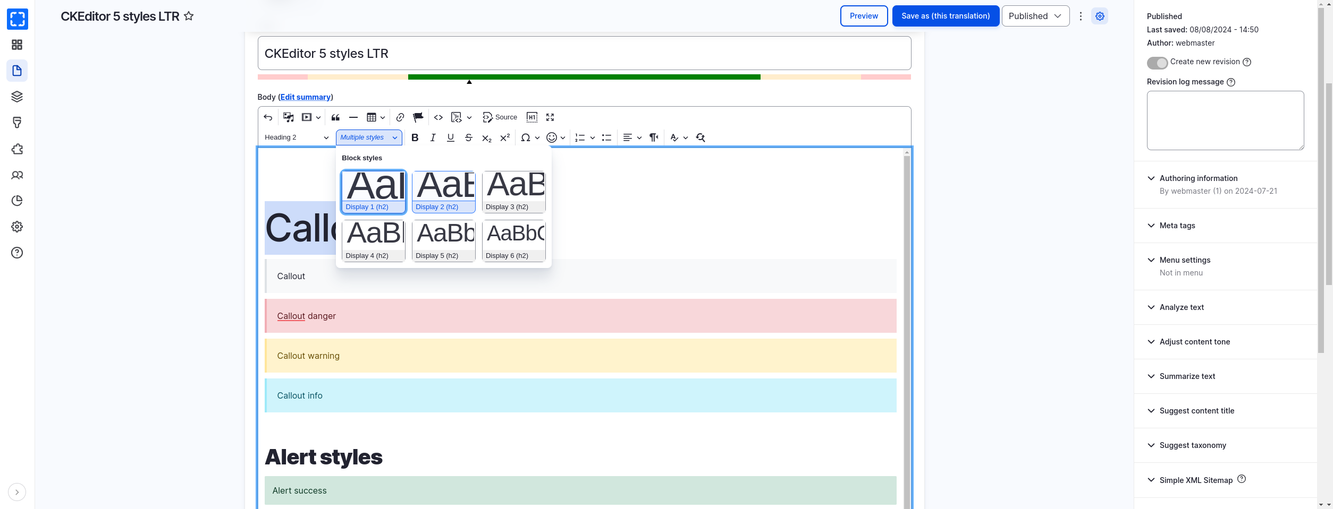Select the Display 6 (h2) style
The width and height of the screenshot is (1333, 509).
pos(514,240)
